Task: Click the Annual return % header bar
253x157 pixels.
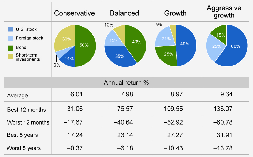Action: (x=126, y=83)
